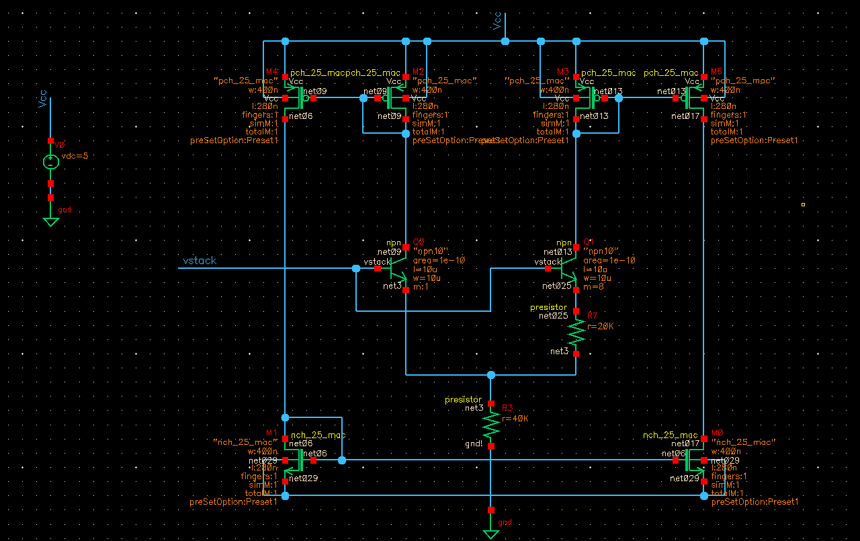Select the M3 PMOS transistor symbol

pyautogui.click(x=586, y=98)
